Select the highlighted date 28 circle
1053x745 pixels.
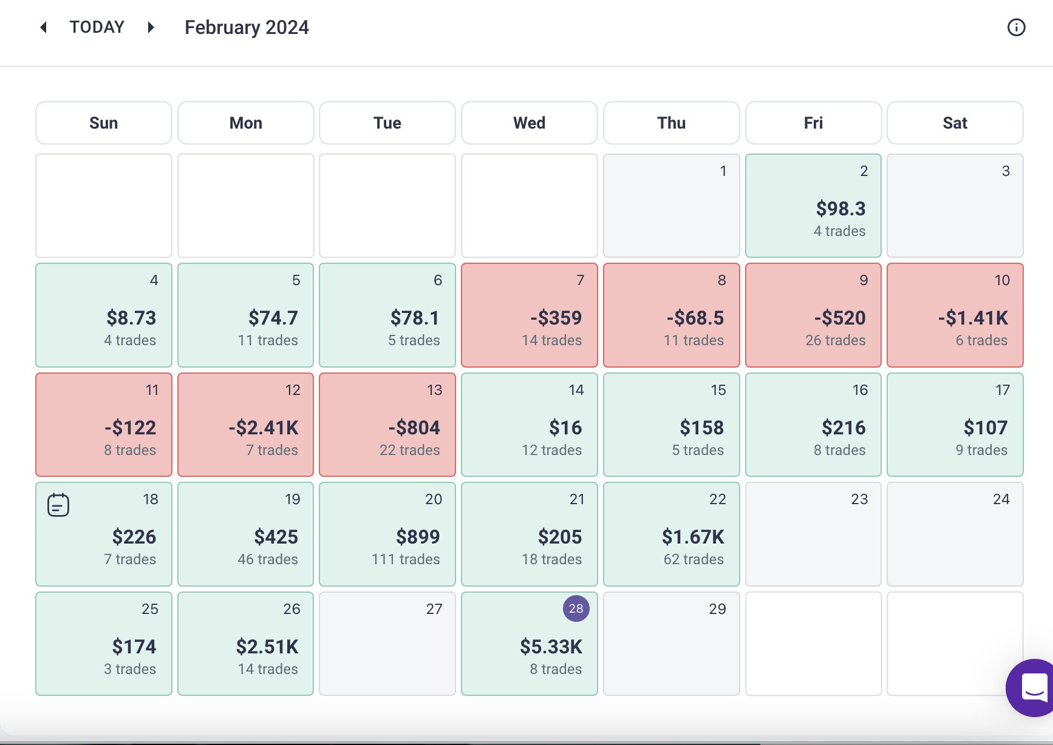coord(576,608)
